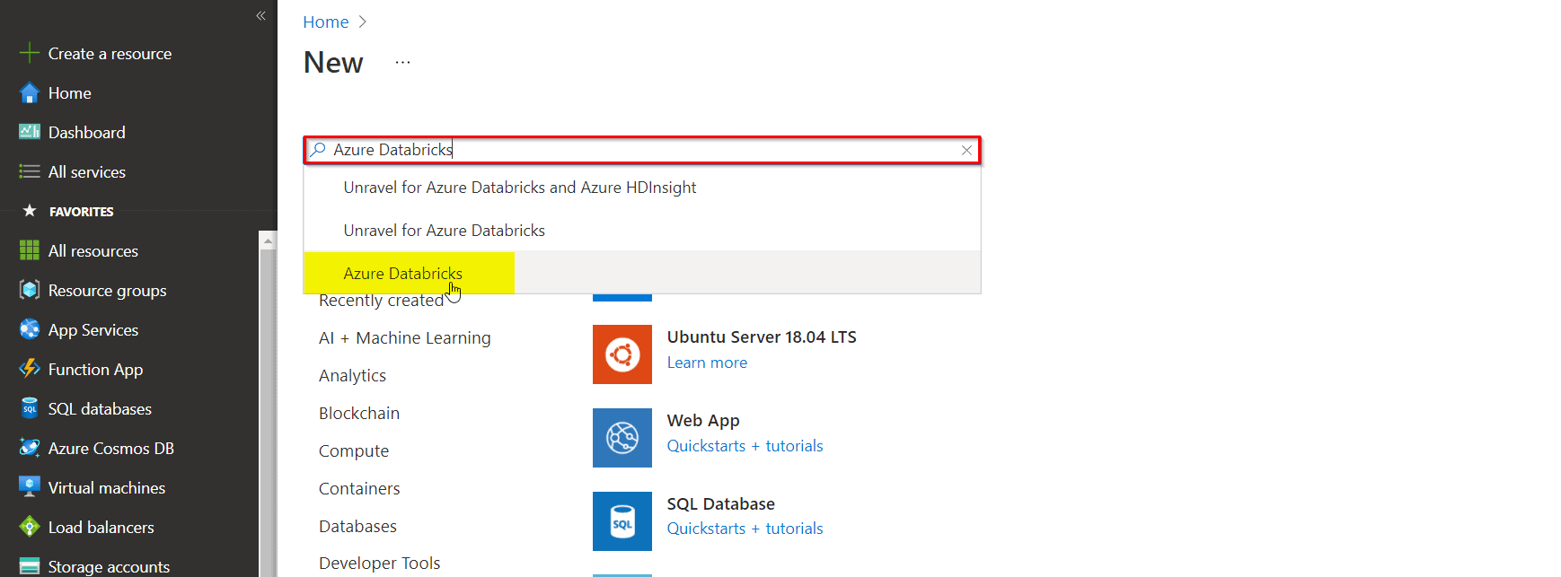Click the sidebar scrollbar up arrow
Image resolution: width=1561 pixels, height=577 pixels.
[x=268, y=240]
